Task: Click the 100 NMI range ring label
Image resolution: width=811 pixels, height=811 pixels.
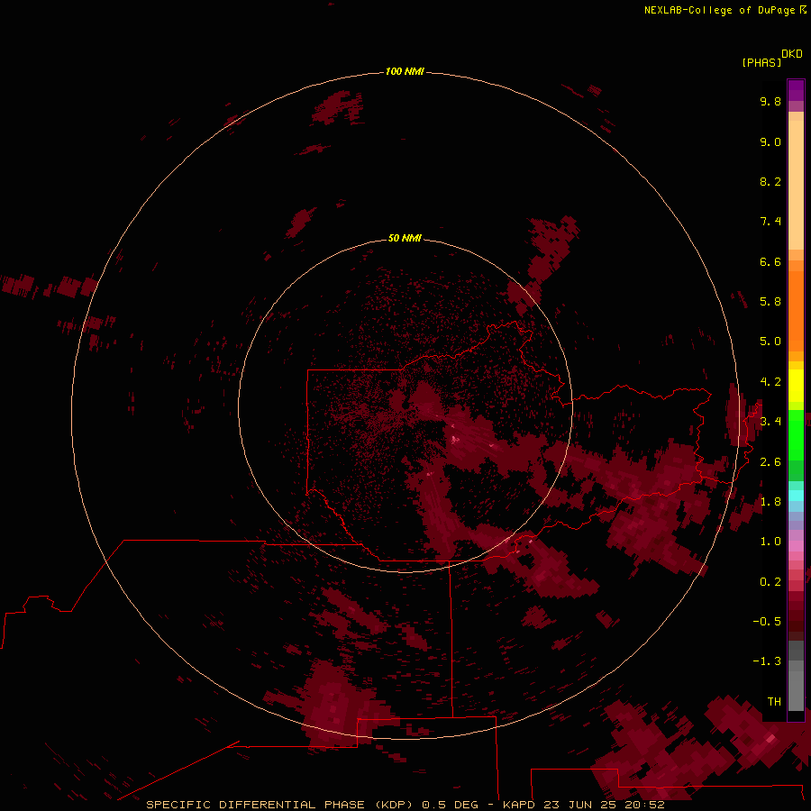Action: [405, 71]
